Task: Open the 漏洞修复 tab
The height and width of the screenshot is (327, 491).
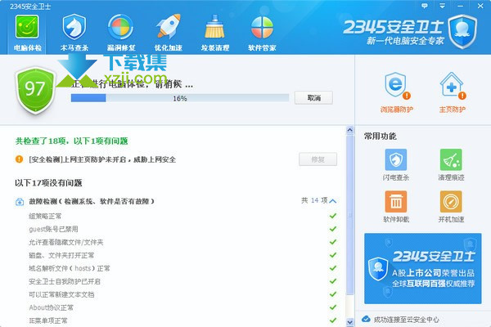Action: (x=121, y=34)
